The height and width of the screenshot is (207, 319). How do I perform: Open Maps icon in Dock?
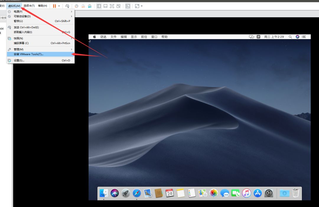click(x=203, y=193)
